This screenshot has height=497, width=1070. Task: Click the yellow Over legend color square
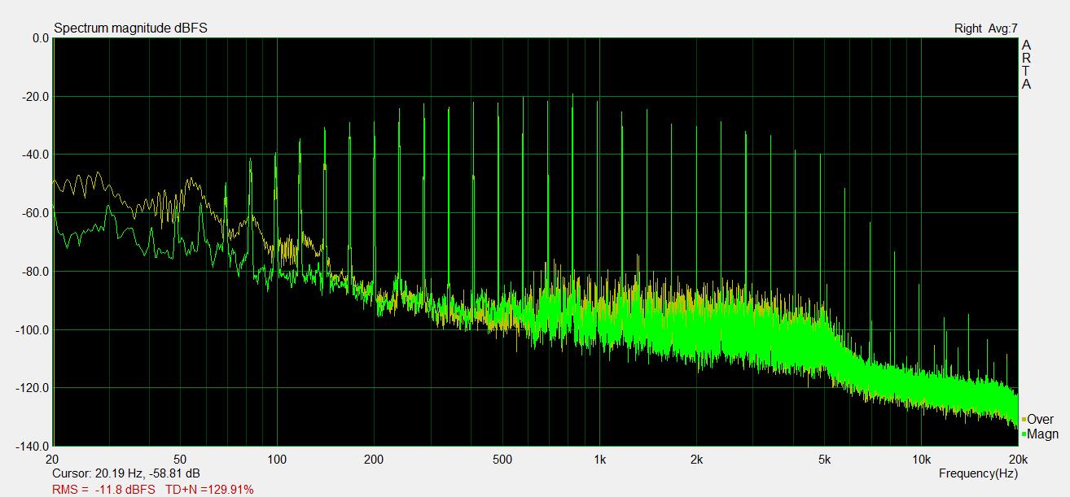(x=1024, y=420)
